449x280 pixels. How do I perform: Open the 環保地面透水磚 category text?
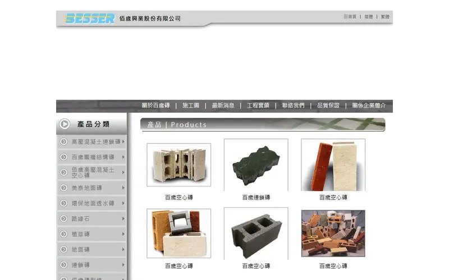(93, 203)
